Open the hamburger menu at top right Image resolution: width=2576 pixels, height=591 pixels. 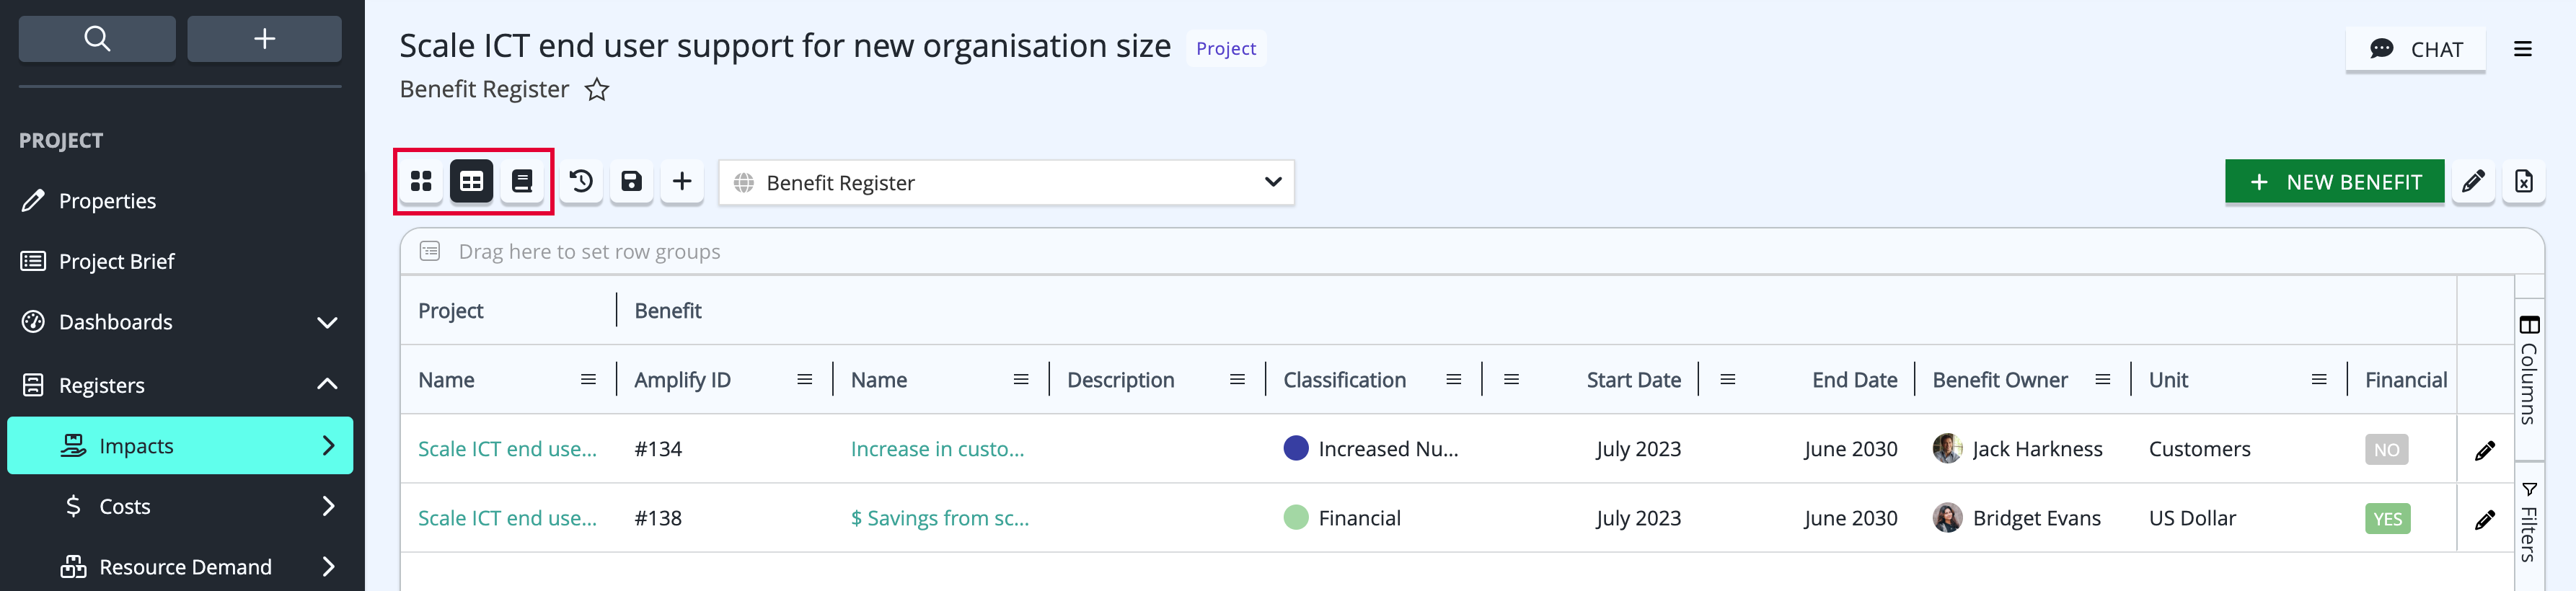(2523, 49)
